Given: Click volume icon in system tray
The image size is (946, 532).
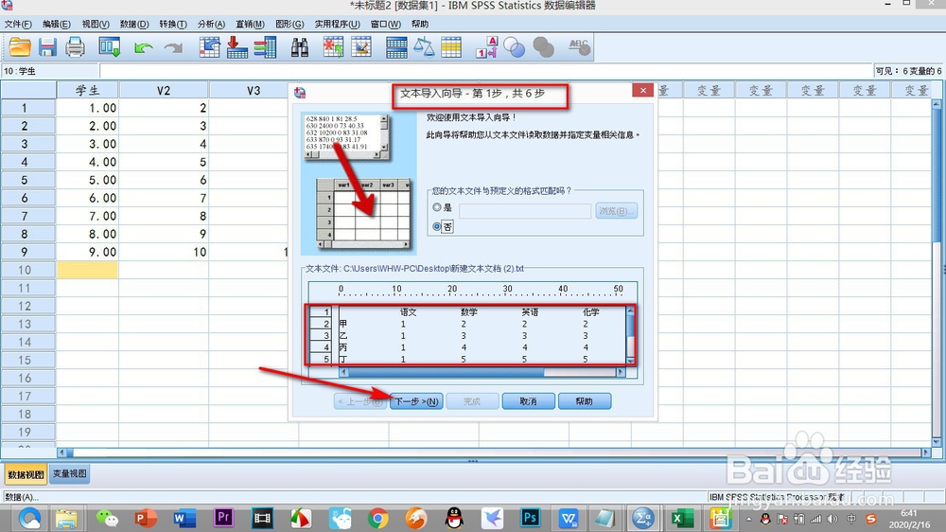Looking at the screenshot, I should [x=832, y=519].
